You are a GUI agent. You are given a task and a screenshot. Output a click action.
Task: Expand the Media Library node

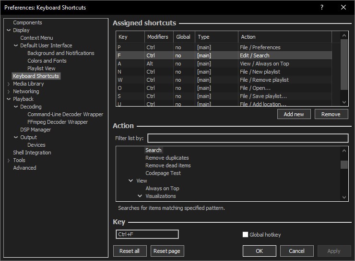pyautogui.click(x=9, y=84)
